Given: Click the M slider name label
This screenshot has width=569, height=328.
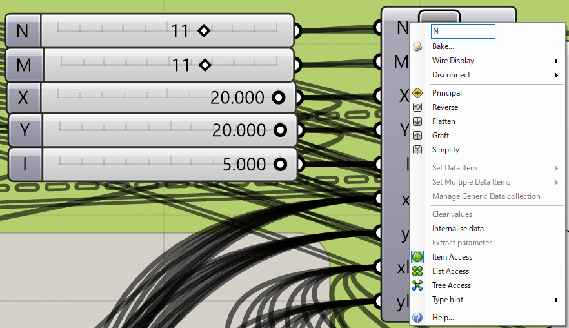Looking at the screenshot, I should coord(24,65).
